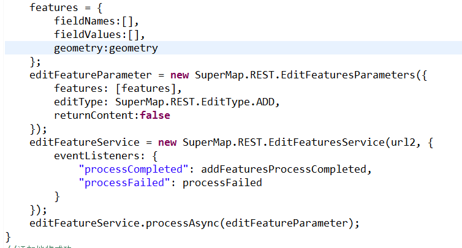
Task: Click the editFeatureService = new line
Action: click(231, 142)
